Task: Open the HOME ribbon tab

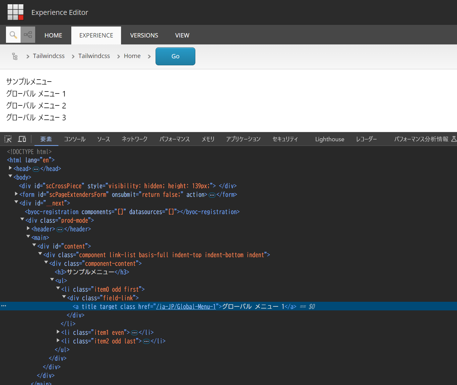Action: click(x=53, y=35)
